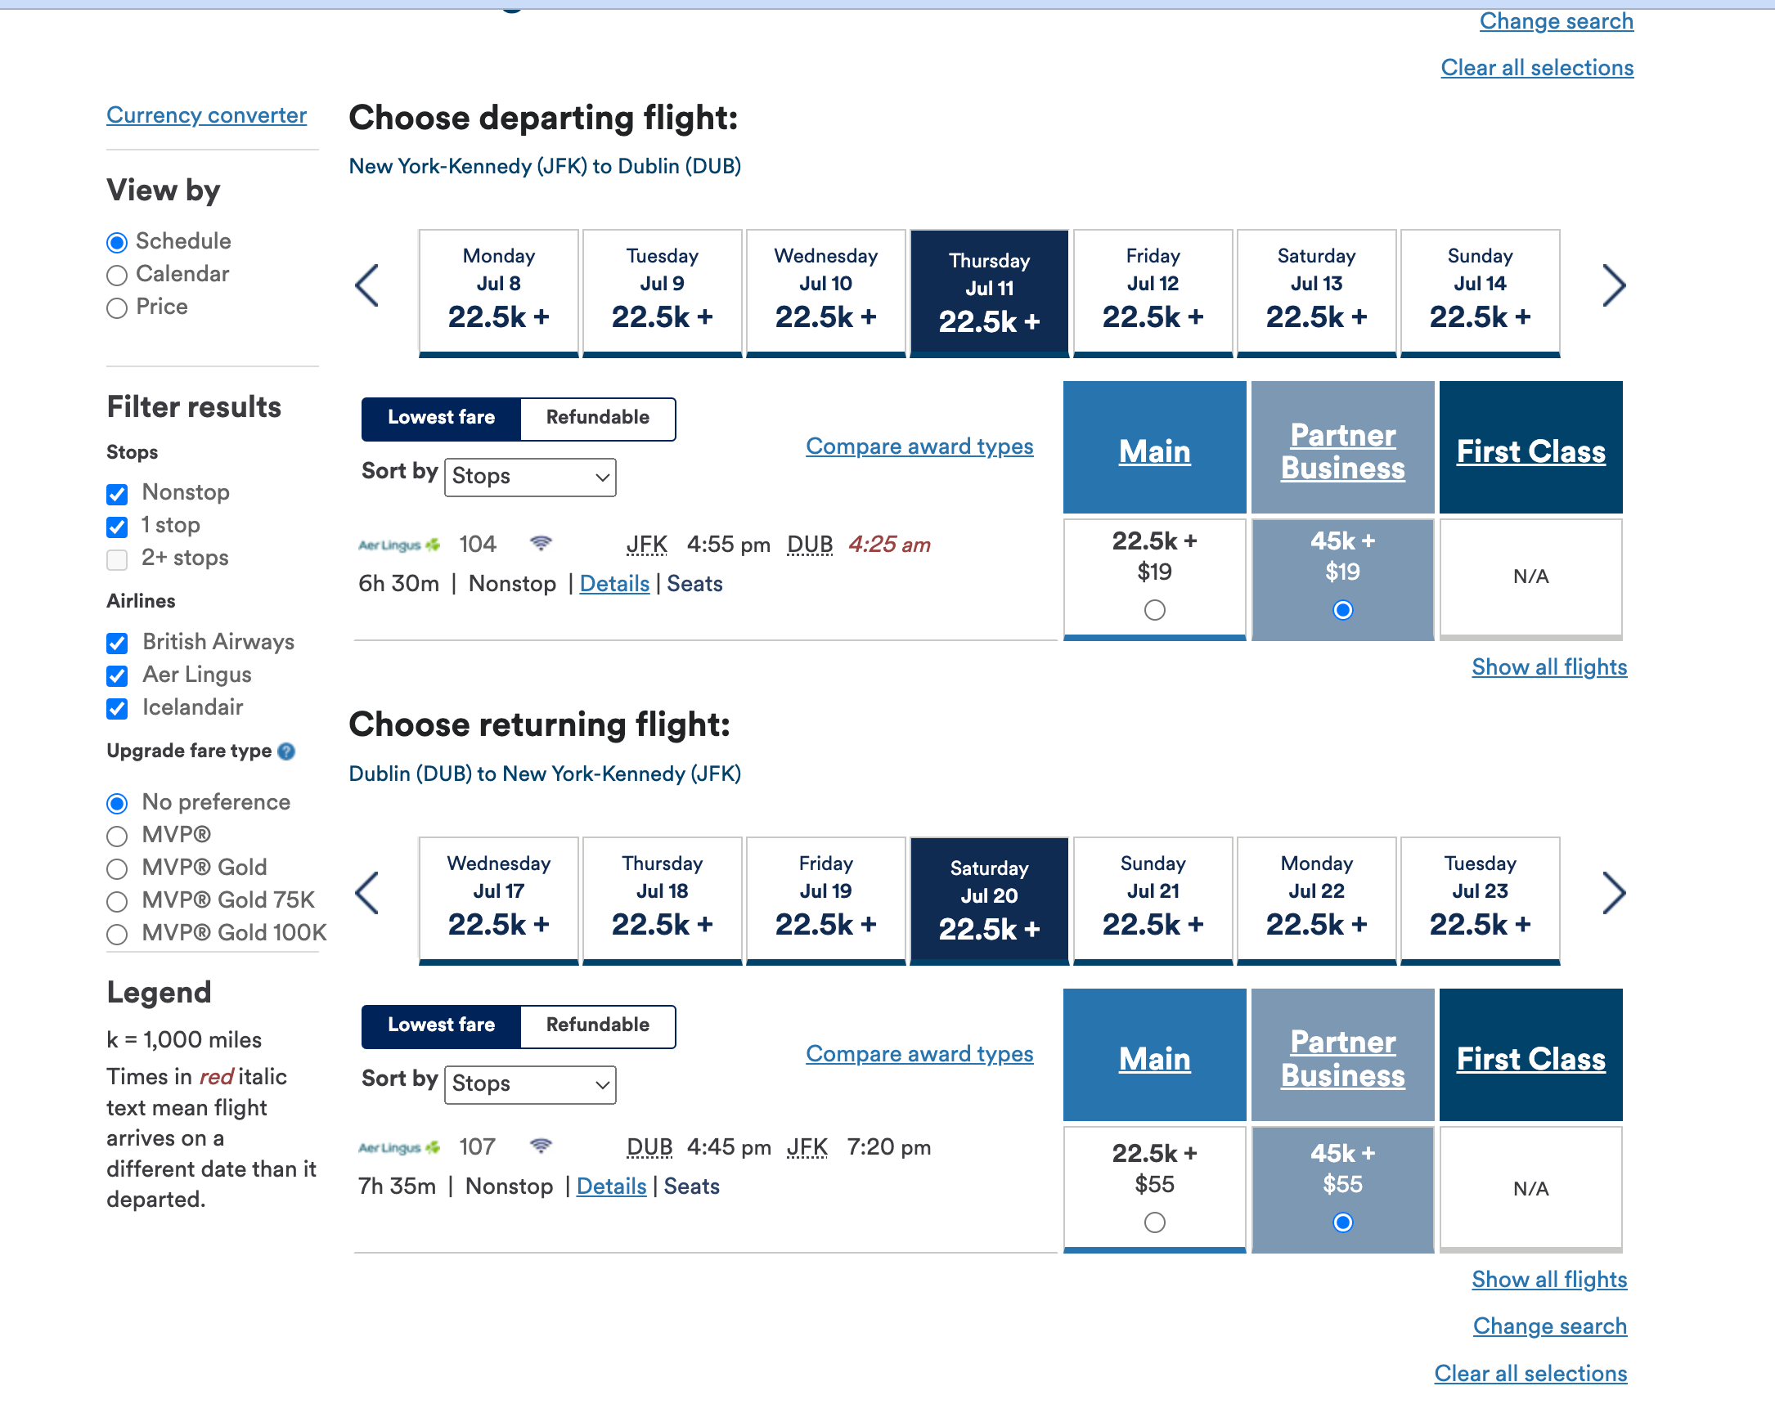The width and height of the screenshot is (1775, 1413).
Task: Click the Aer Lingus logo on returning flight 107
Action: point(398,1147)
